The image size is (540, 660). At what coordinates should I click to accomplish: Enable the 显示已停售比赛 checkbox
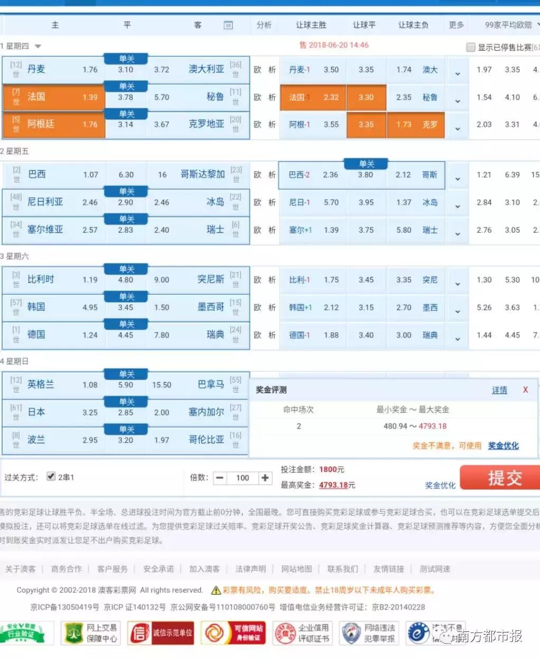pos(470,47)
